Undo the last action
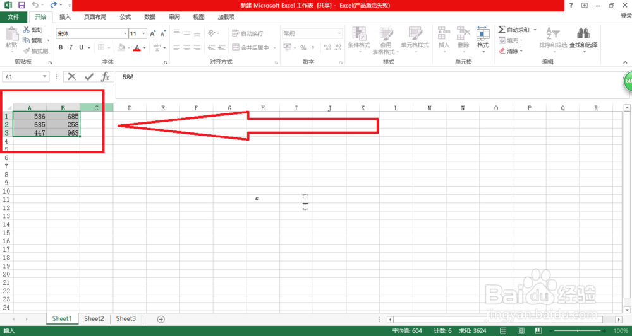The width and height of the screenshot is (632, 336). pos(35,5)
